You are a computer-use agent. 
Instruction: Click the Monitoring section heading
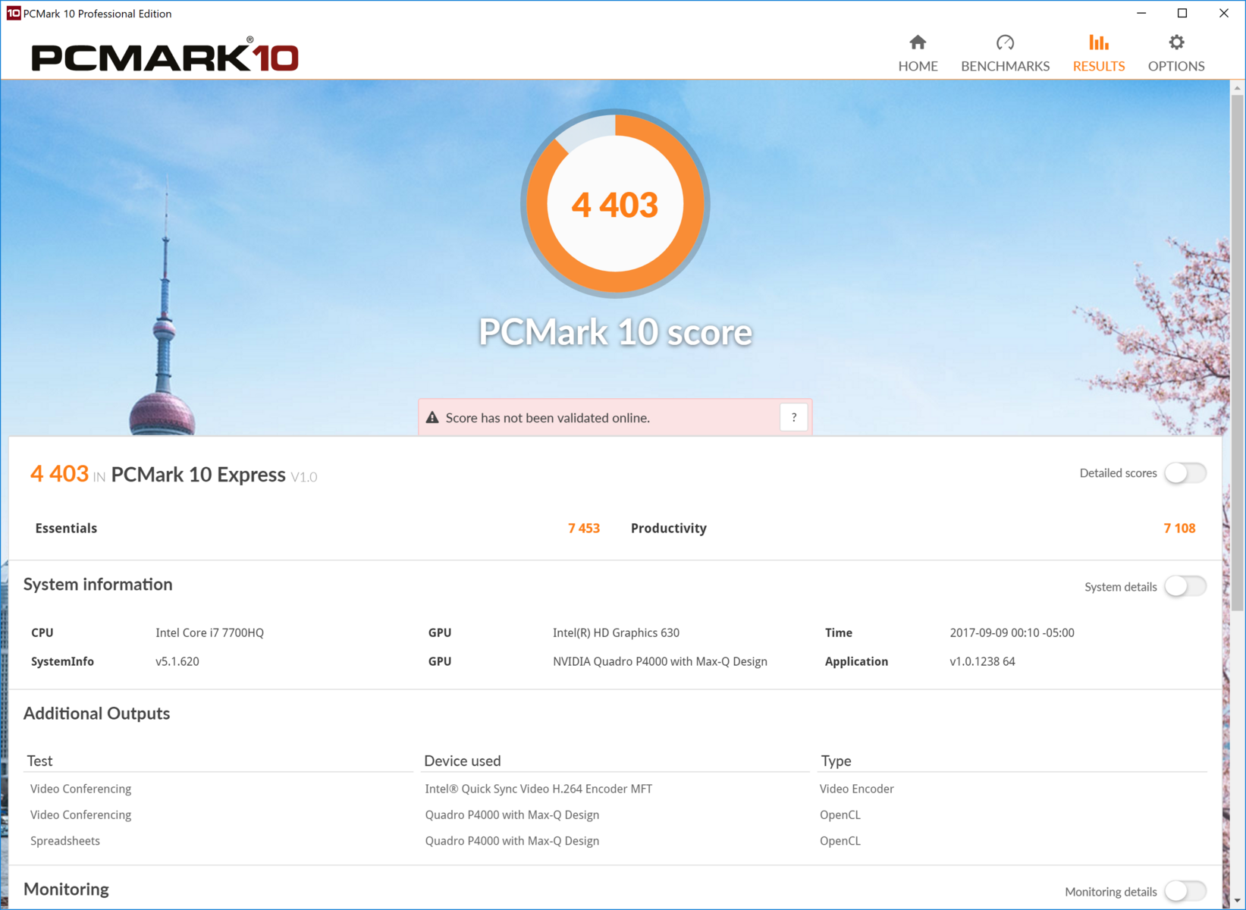(x=66, y=889)
